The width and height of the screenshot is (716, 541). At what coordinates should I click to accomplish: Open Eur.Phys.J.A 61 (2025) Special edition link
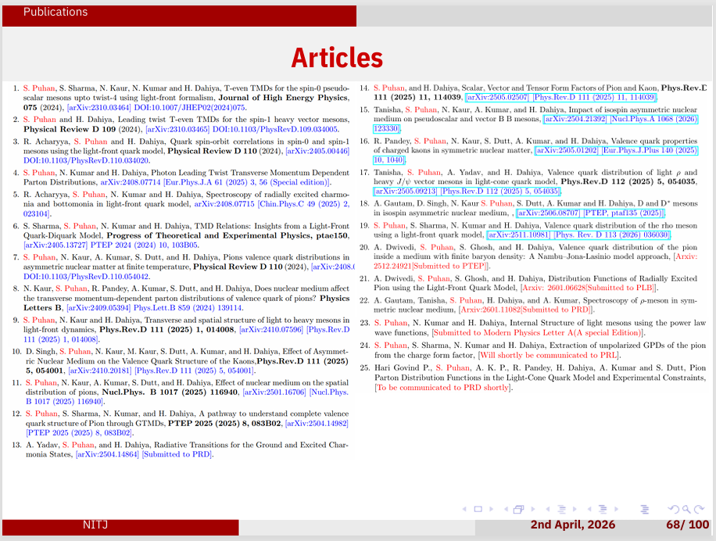click(246, 182)
